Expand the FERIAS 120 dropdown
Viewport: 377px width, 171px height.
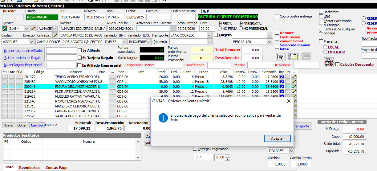point(270,41)
